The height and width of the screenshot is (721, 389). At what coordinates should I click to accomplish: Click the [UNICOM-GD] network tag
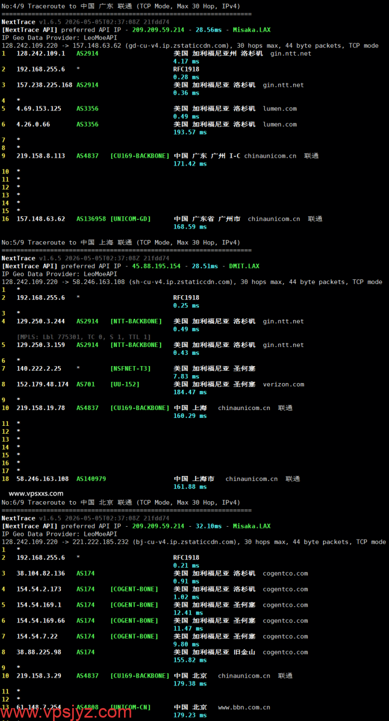click(x=131, y=219)
